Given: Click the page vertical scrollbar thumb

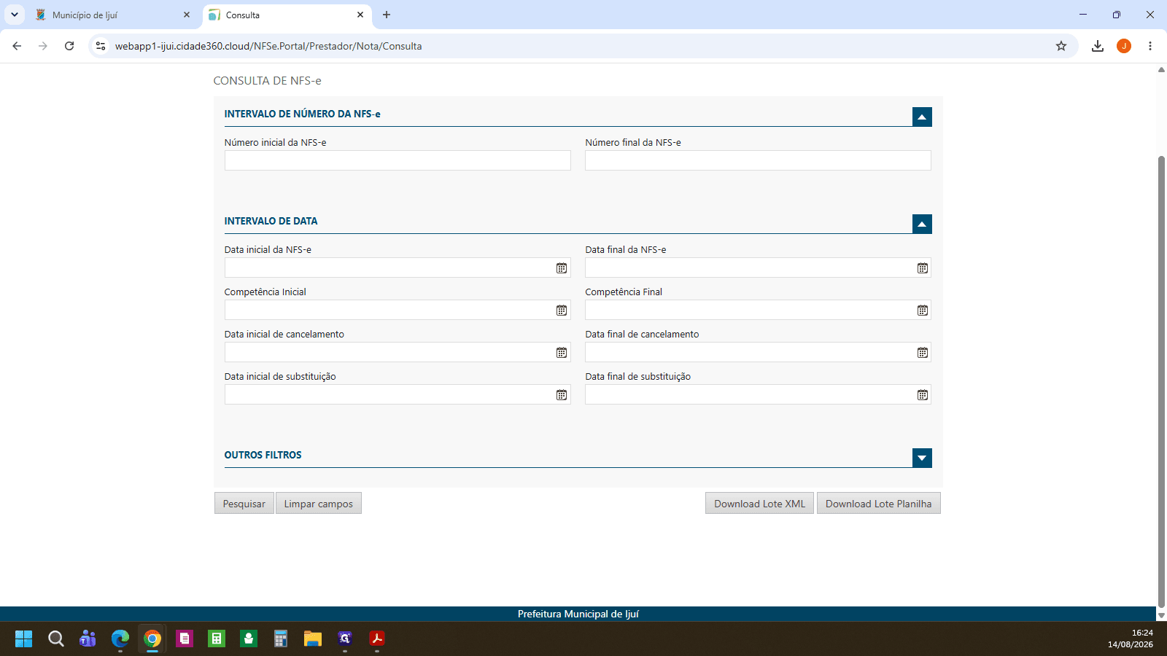Looking at the screenshot, I should 1161,381.
